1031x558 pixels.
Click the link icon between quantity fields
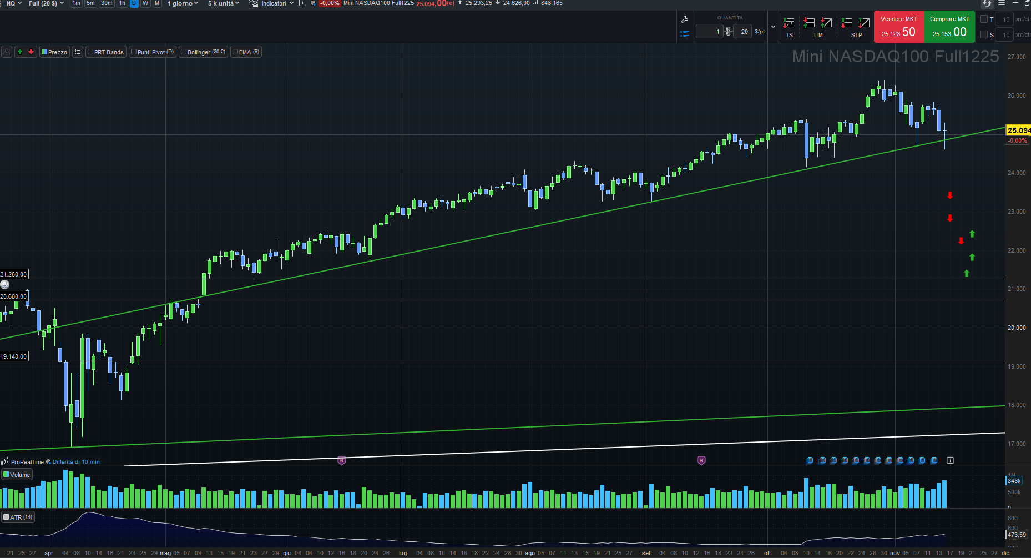coord(729,32)
